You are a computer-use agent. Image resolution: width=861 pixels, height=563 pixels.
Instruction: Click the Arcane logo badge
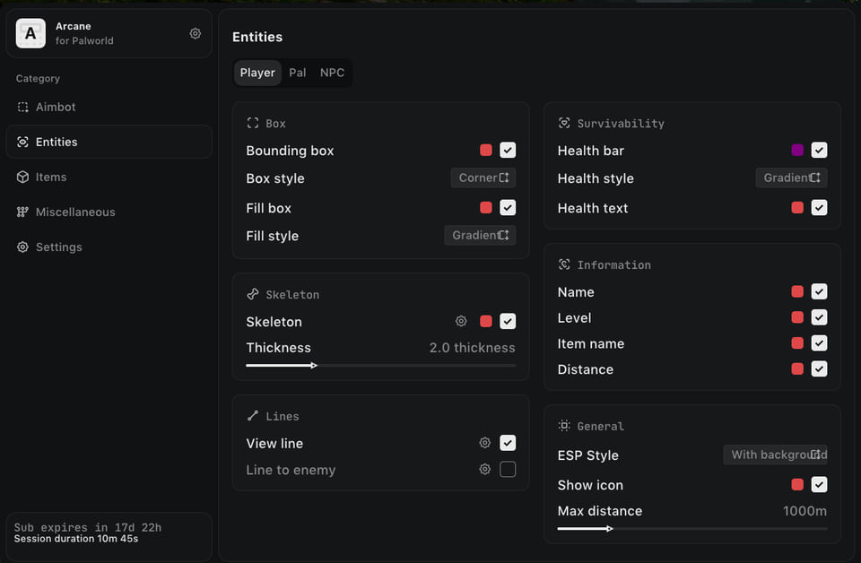click(30, 33)
